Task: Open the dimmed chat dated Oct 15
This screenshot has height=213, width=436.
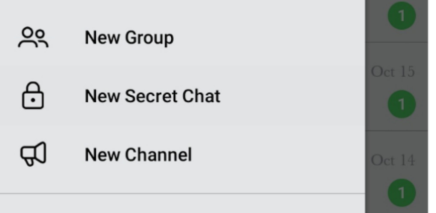Action: pos(396,86)
